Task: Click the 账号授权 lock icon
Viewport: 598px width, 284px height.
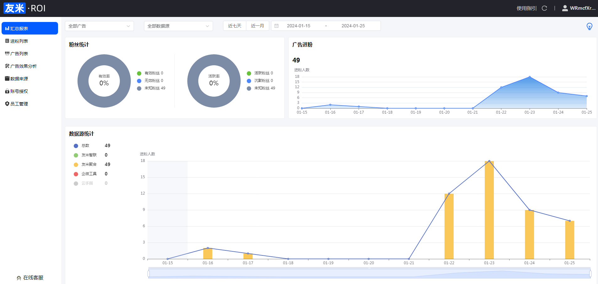Action: [x=7, y=91]
